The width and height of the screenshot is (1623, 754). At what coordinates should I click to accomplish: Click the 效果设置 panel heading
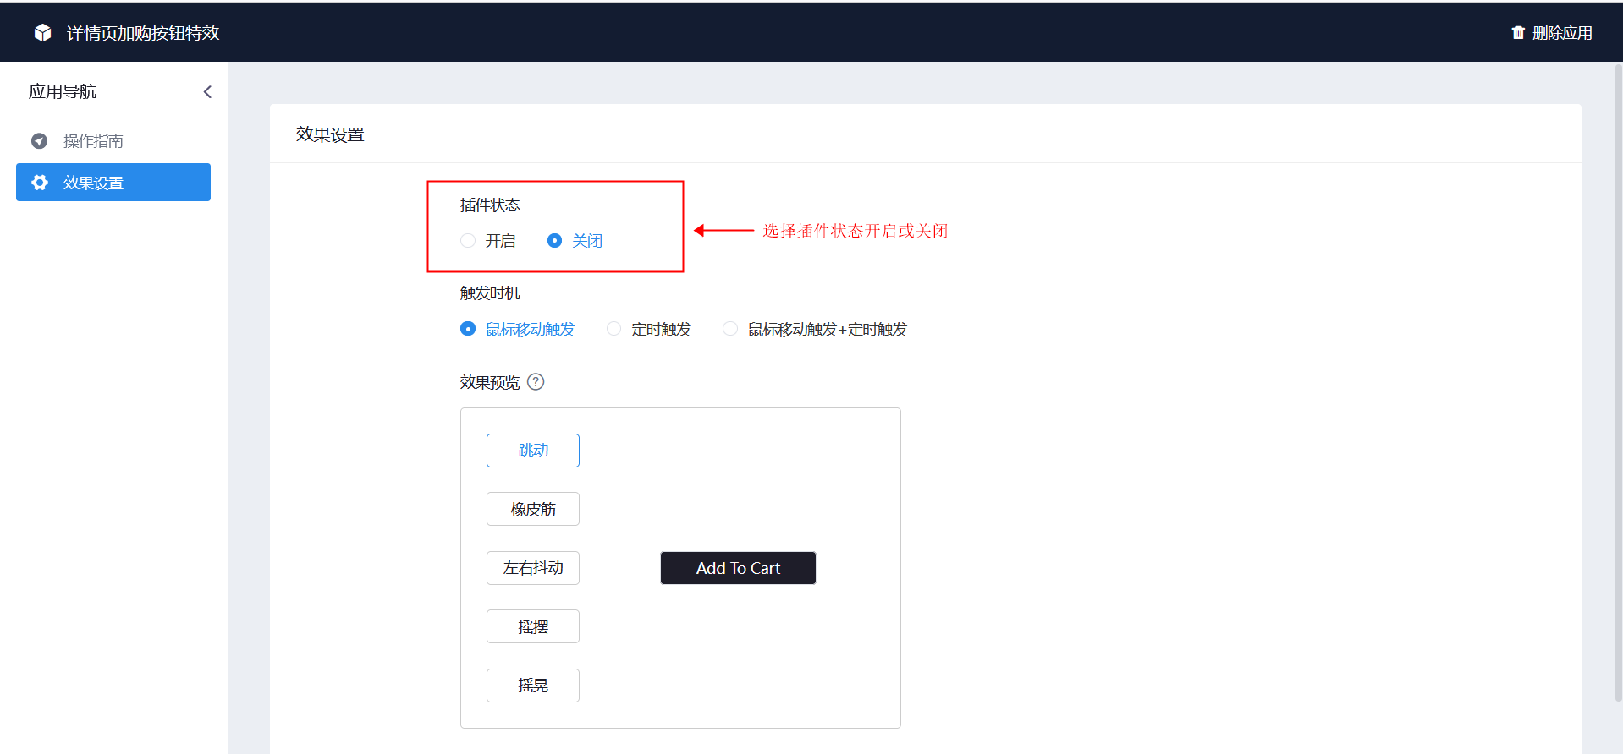coord(330,134)
